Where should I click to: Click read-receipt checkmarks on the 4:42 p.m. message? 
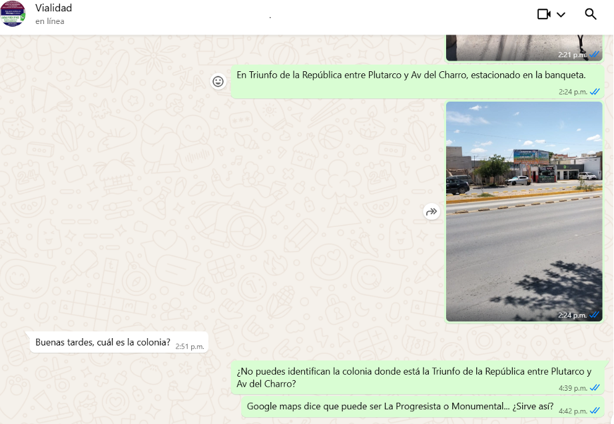[595, 411]
